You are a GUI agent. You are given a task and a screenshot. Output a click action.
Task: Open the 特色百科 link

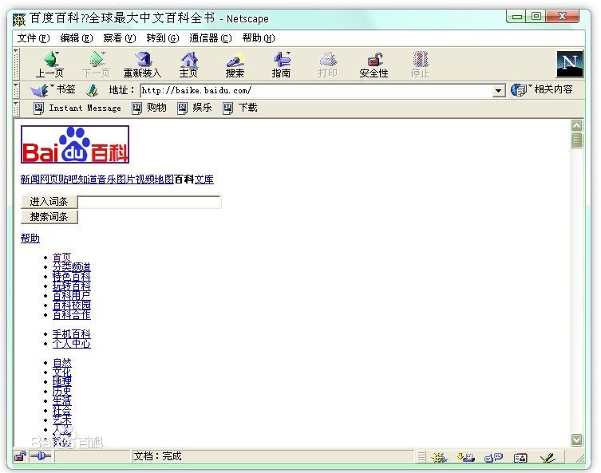72,276
